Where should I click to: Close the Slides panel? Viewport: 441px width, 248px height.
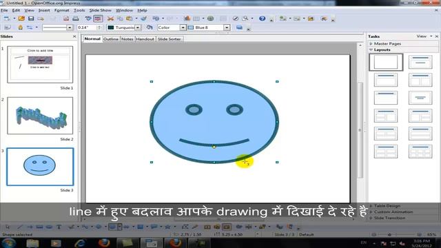[x=74, y=37]
